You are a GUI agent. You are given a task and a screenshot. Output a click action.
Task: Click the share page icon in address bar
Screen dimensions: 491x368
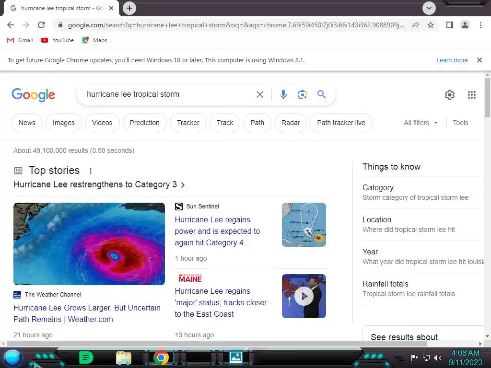pyautogui.click(x=415, y=25)
